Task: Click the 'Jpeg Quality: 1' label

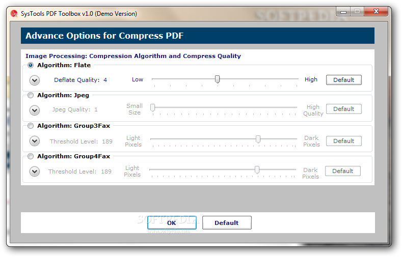Action: 75,109
